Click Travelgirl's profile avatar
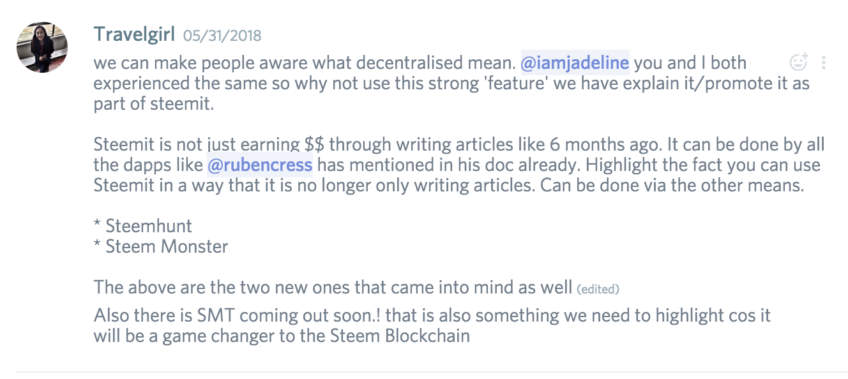 pyautogui.click(x=42, y=47)
